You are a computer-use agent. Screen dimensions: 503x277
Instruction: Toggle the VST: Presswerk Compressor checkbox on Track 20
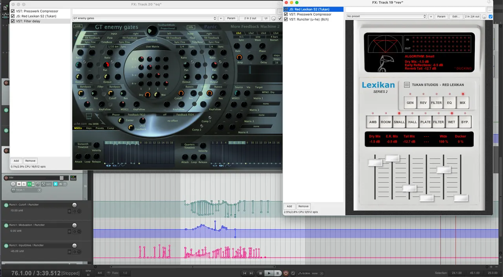pyautogui.click(x=13, y=11)
